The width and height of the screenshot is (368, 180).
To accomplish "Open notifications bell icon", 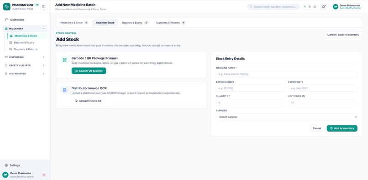I will click(323, 7).
